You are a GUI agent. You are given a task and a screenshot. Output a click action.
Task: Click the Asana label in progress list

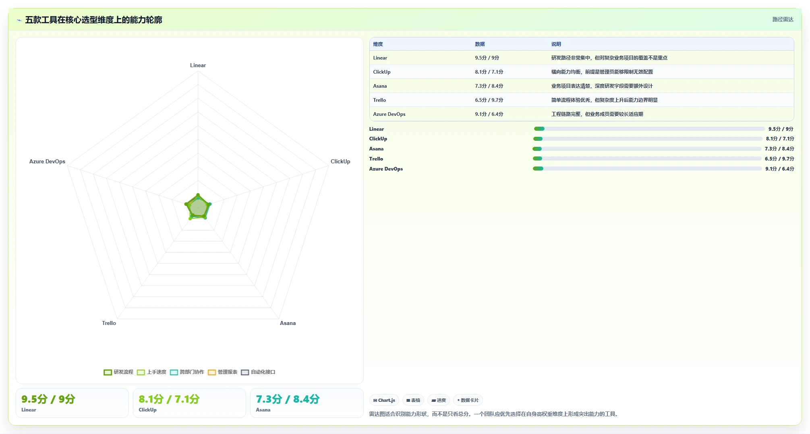[x=376, y=149]
